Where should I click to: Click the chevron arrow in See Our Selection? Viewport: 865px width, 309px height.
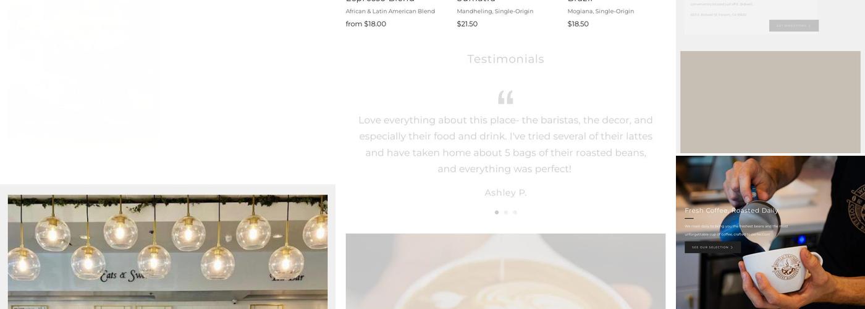pyautogui.click(x=732, y=247)
